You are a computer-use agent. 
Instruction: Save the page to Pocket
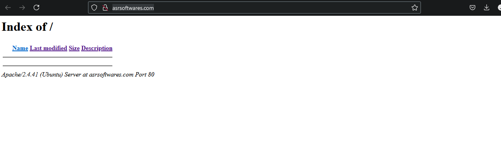pyautogui.click(x=473, y=7)
